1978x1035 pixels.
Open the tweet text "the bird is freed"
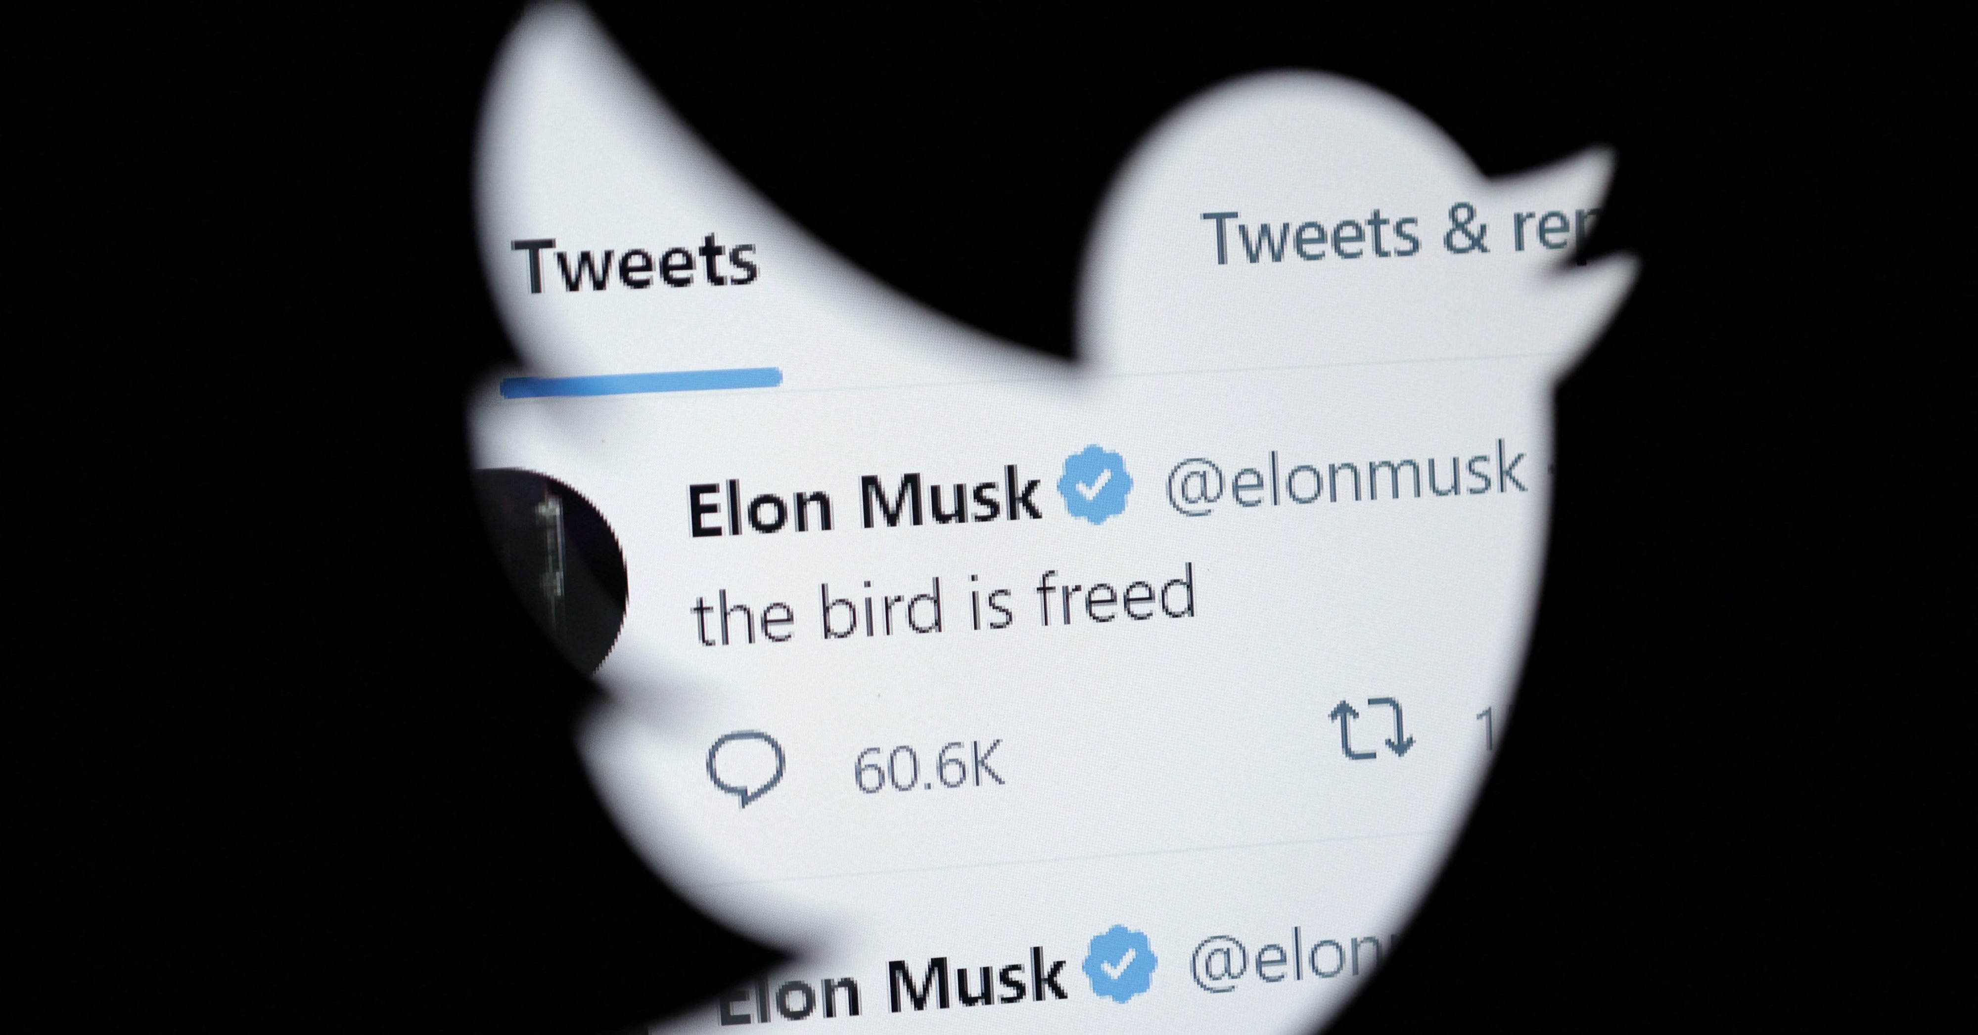(944, 605)
